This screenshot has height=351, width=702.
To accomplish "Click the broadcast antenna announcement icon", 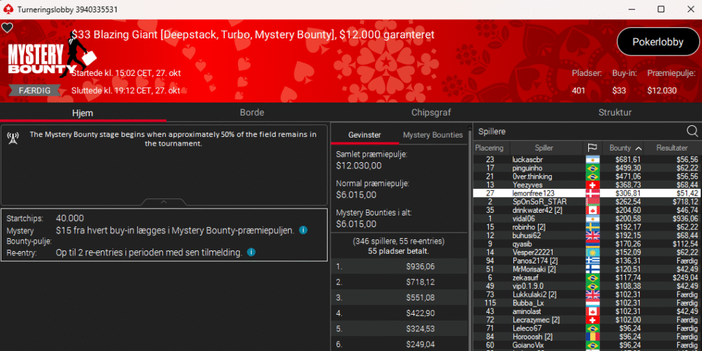I will 12,138.
